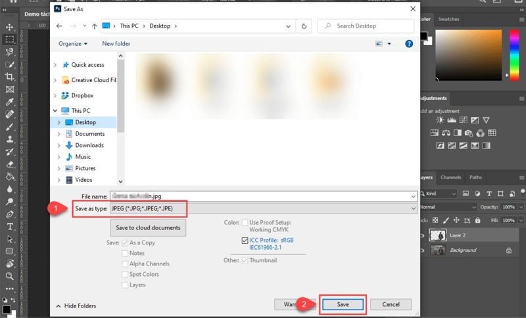This screenshot has width=526, height=318.
Task: Toggle the ICC Profile sRGB checkbox
Action: (x=245, y=241)
